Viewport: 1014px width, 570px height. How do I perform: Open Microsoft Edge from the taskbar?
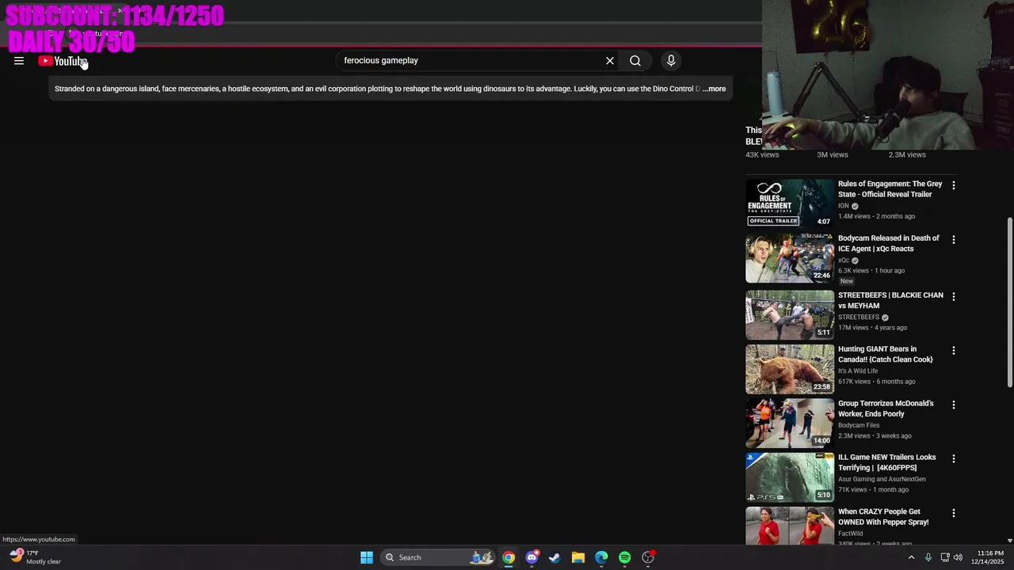point(601,557)
